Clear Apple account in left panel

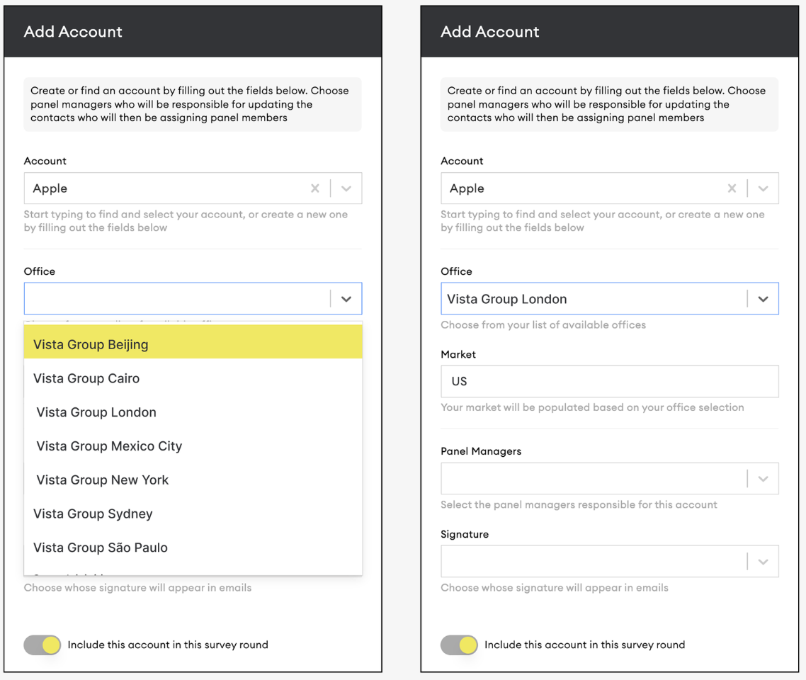point(315,188)
